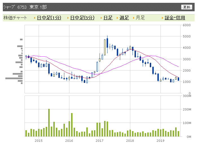Image resolution: width=198 pixels, height=148 pixels.
Task: Click the 100M volume axis label
Action: click(187, 123)
